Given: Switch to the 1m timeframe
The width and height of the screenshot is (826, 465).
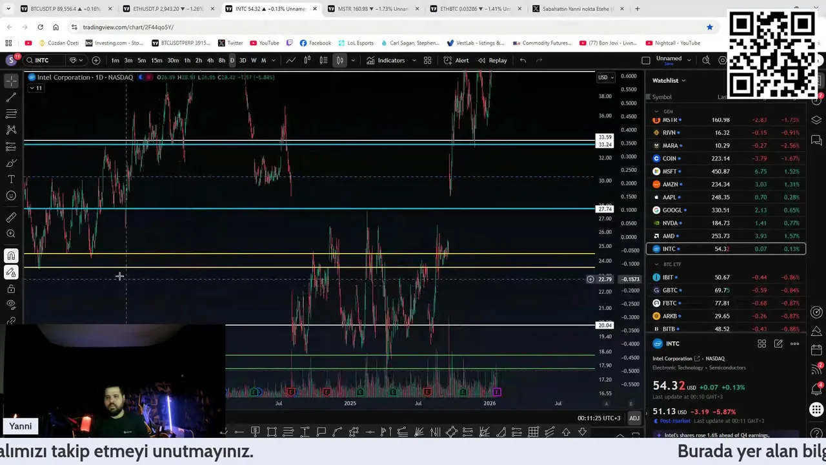Looking at the screenshot, I should [115, 60].
